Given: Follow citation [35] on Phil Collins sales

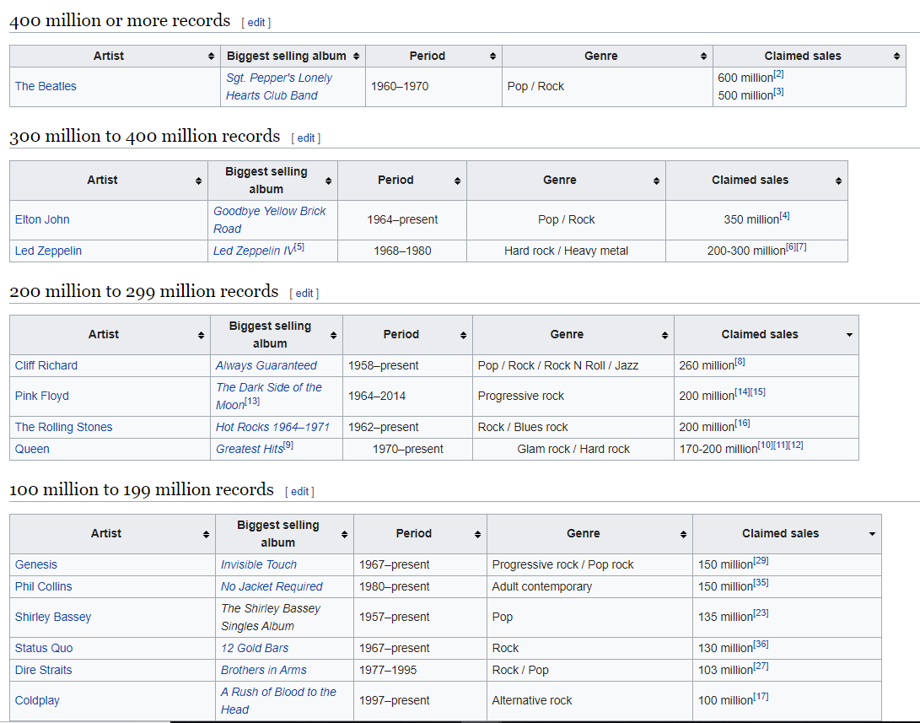Looking at the screenshot, I should pos(761,583).
